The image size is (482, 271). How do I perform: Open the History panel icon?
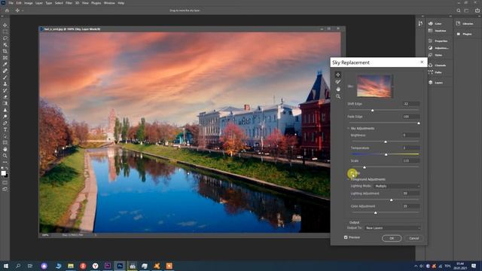tap(420, 23)
